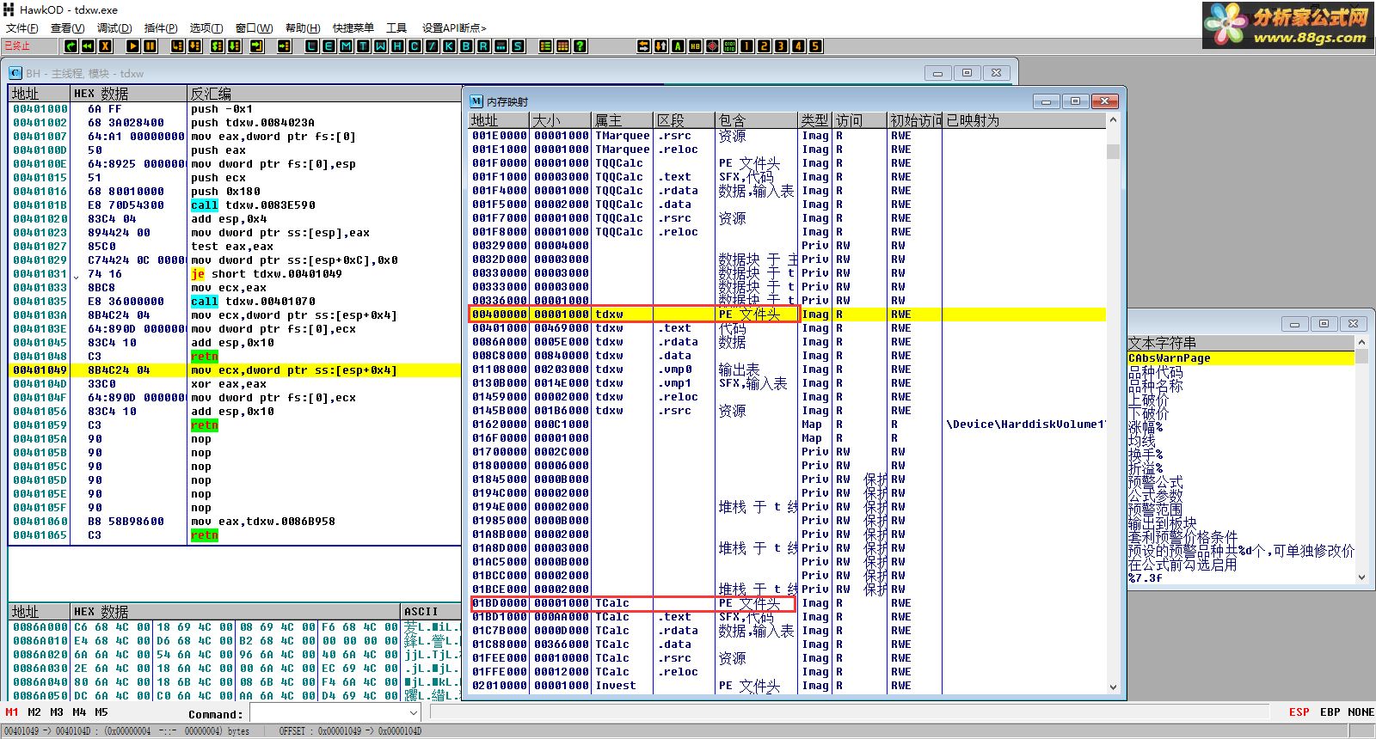Screen dimensions: 1376x739
Task: Click the red crosshair target icon
Action: tap(712, 46)
